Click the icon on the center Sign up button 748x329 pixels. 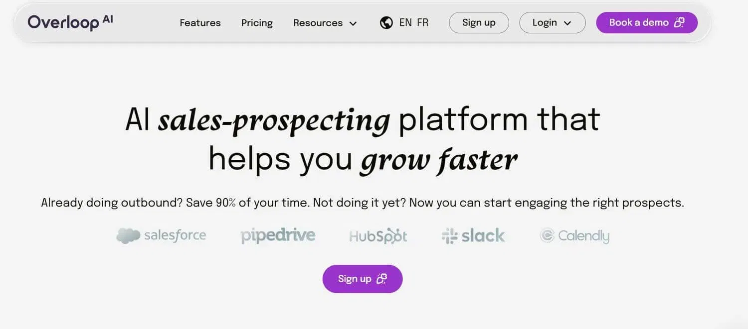tap(381, 279)
